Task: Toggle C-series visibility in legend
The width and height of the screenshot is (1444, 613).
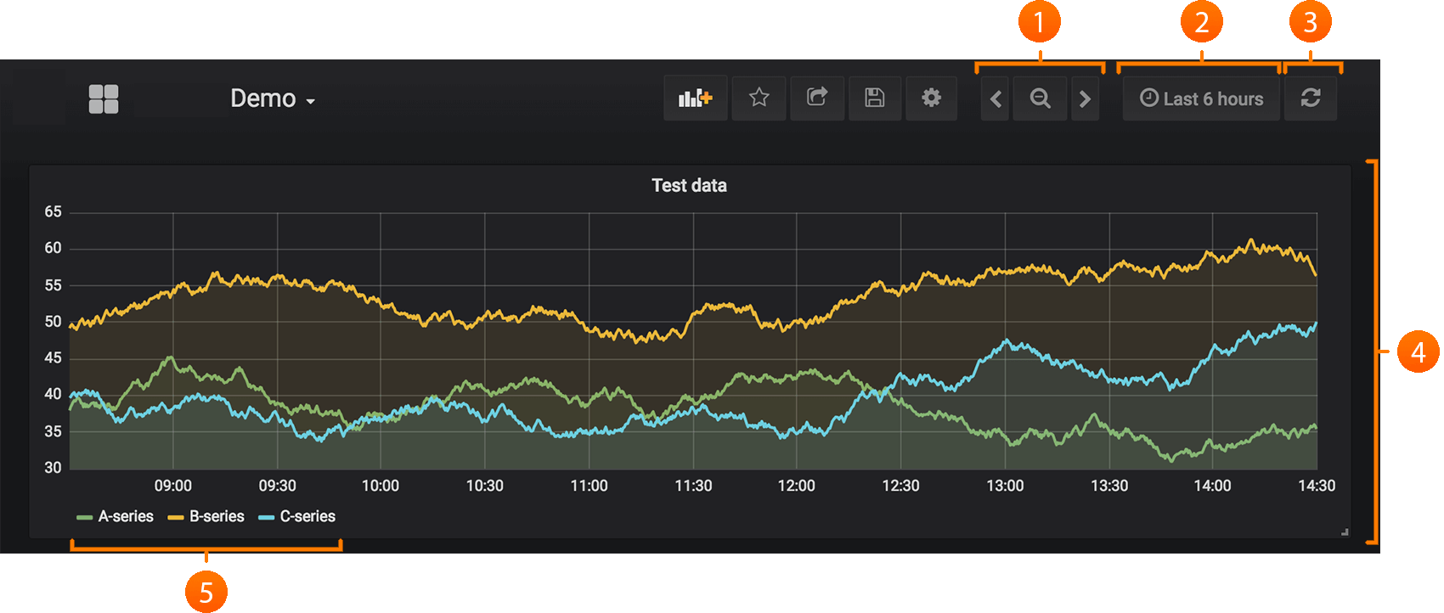Action: pyautogui.click(x=307, y=516)
